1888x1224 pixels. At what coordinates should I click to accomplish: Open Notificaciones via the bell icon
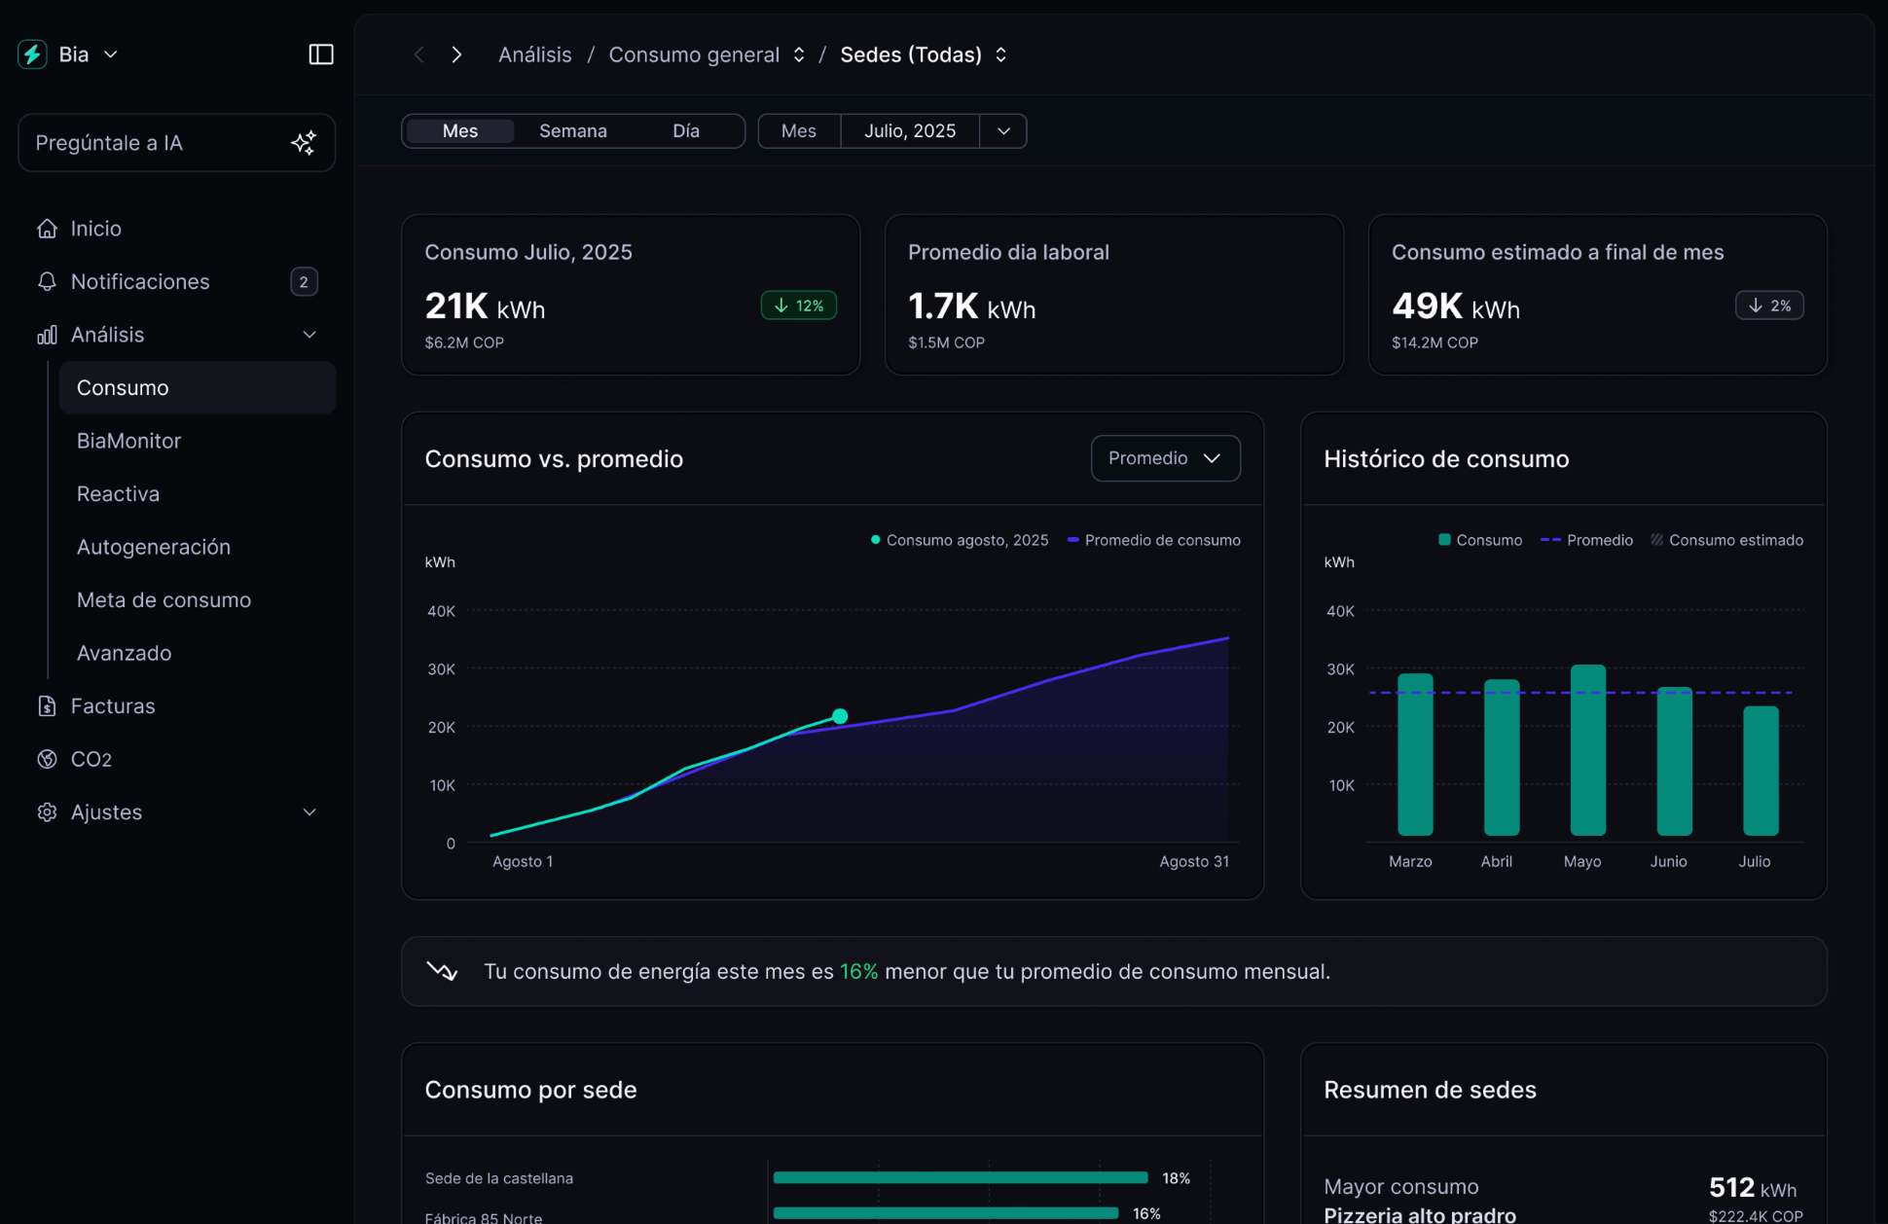coord(47,281)
